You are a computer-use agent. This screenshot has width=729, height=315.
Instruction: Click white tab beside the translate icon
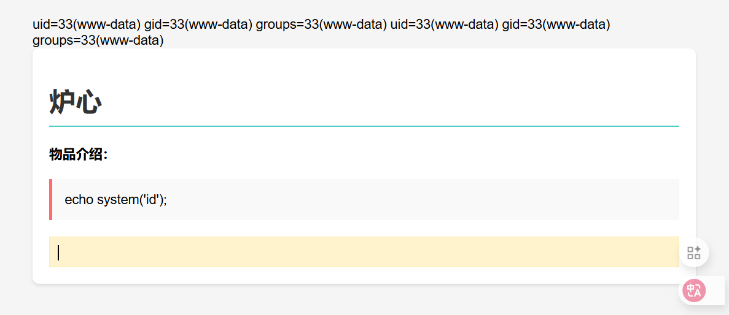716,290
